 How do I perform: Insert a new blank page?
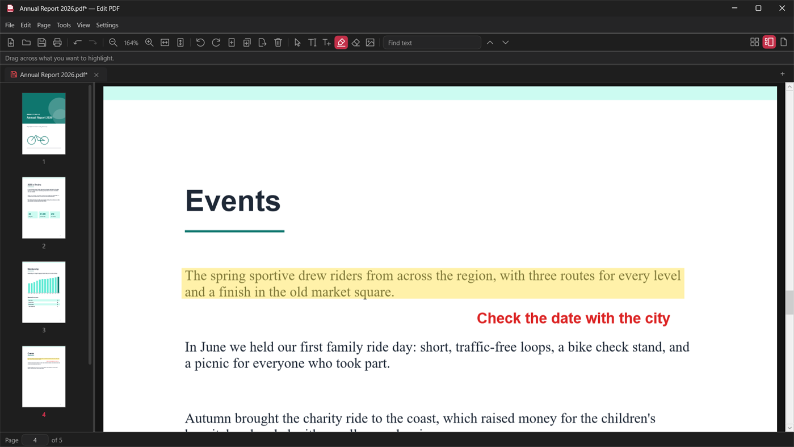(x=232, y=43)
